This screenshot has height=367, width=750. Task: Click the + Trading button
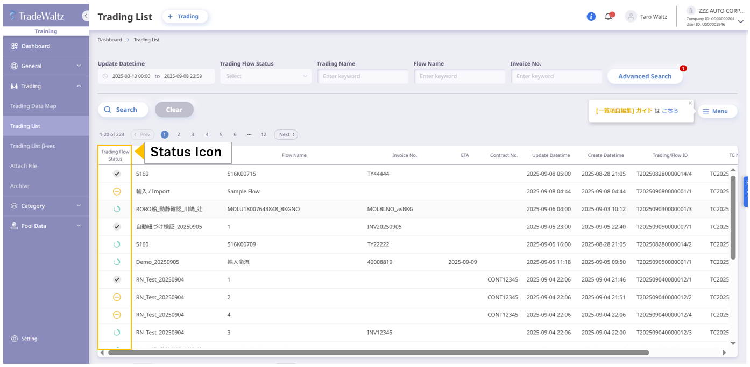pyautogui.click(x=185, y=17)
